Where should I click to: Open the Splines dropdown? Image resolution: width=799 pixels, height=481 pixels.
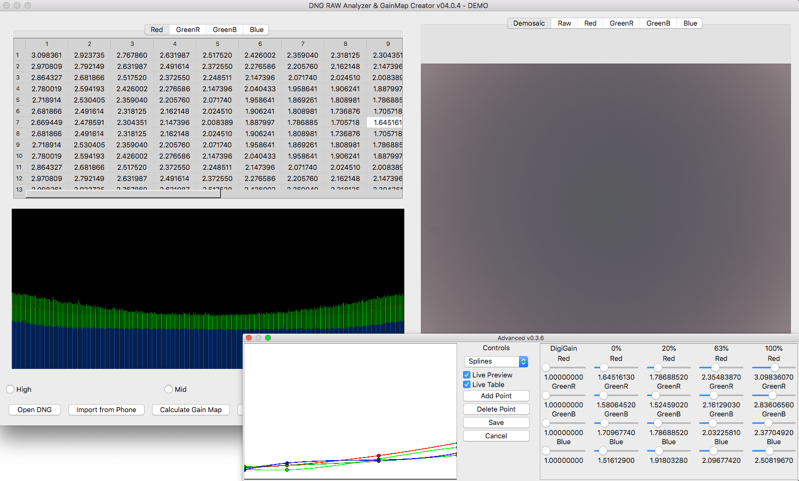click(x=496, y=361)
